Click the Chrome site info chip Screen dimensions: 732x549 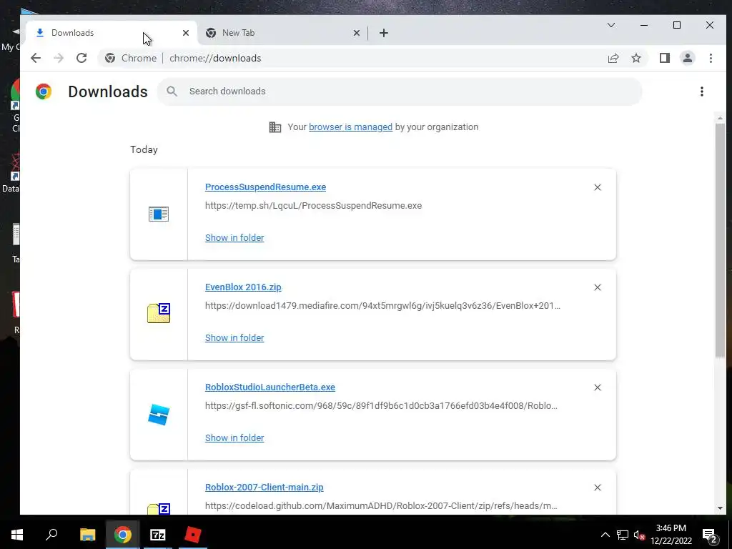click(131, 58)
